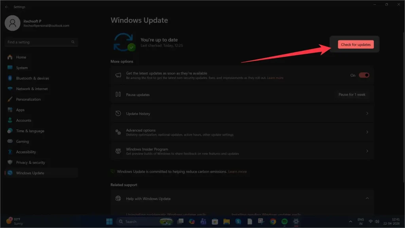Open Task View from taskbar
The image size is (405, 228).
[x=180, y=222]
